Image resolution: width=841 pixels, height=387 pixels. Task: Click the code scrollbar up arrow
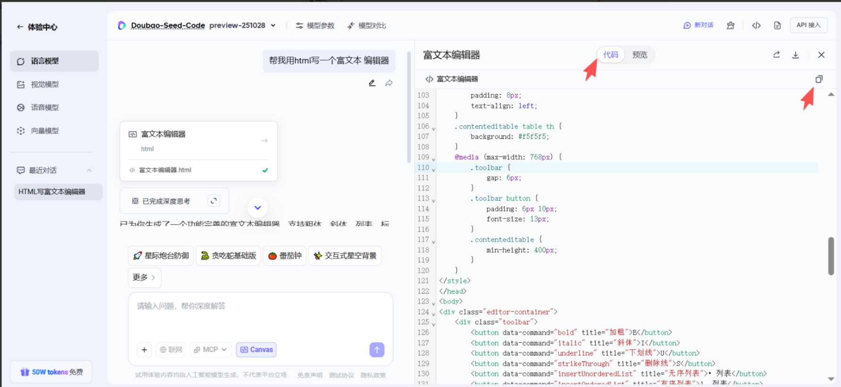(831, 95)
